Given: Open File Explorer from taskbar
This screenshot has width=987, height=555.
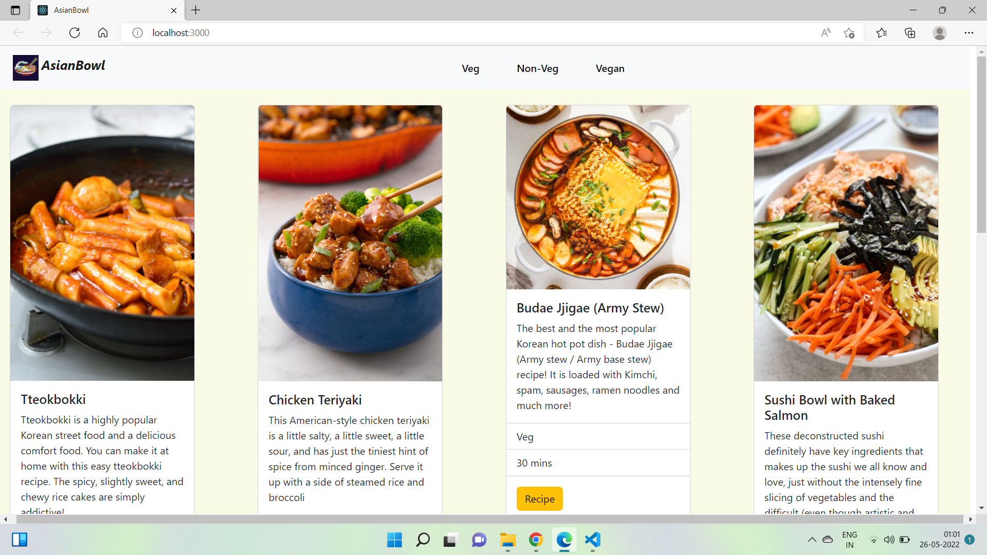Looking at the screenshot, I should point(507,540).
